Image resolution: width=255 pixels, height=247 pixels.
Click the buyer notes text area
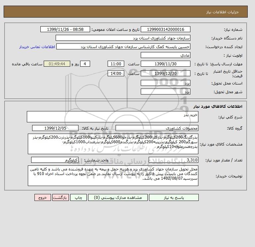(x=113, y=176)
